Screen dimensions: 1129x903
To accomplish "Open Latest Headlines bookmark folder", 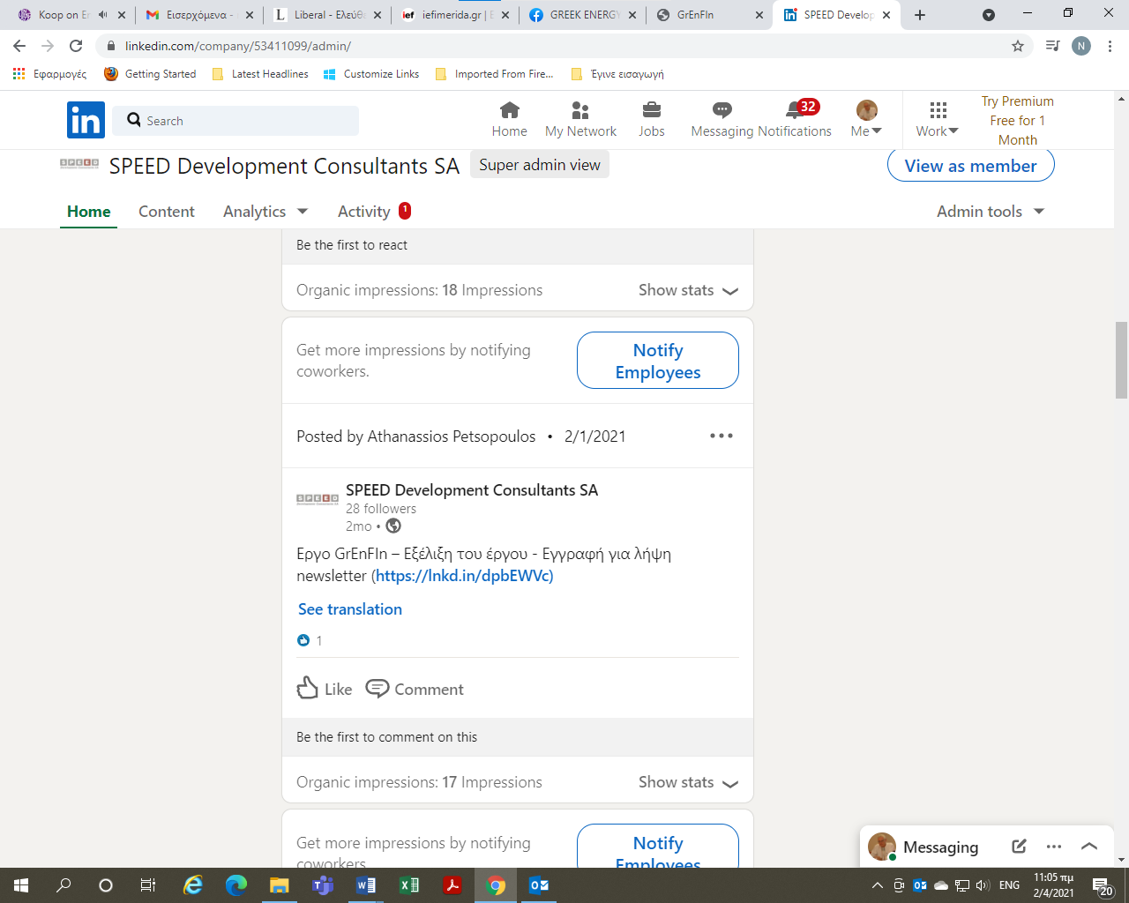I will tap(261, 74).
